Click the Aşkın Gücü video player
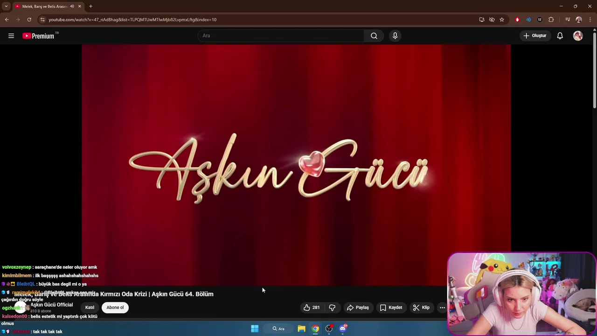 coord(296,165)
